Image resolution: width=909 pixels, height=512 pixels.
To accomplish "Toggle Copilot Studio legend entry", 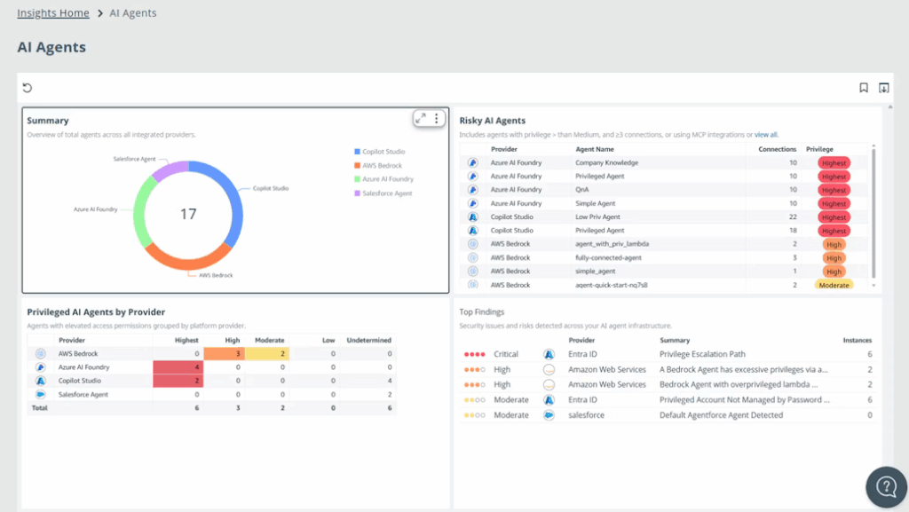I will [382, 152].
